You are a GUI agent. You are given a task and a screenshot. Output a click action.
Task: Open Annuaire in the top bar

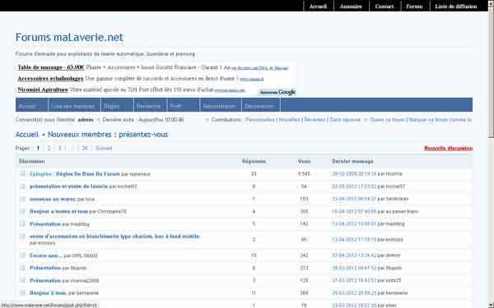[x=351, y=7]
